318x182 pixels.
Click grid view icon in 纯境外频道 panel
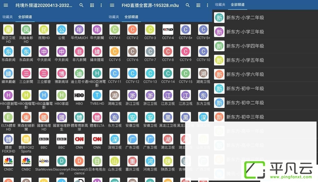[92, 5]
